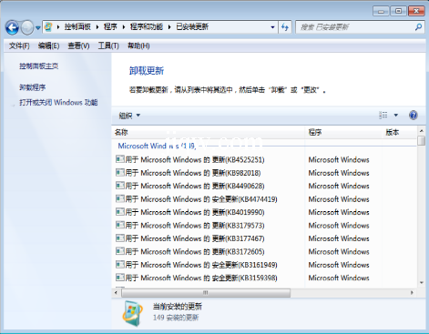Open the 组织 dropdown menu
Viewport: 429px width, 334px height.
(129, 116)
